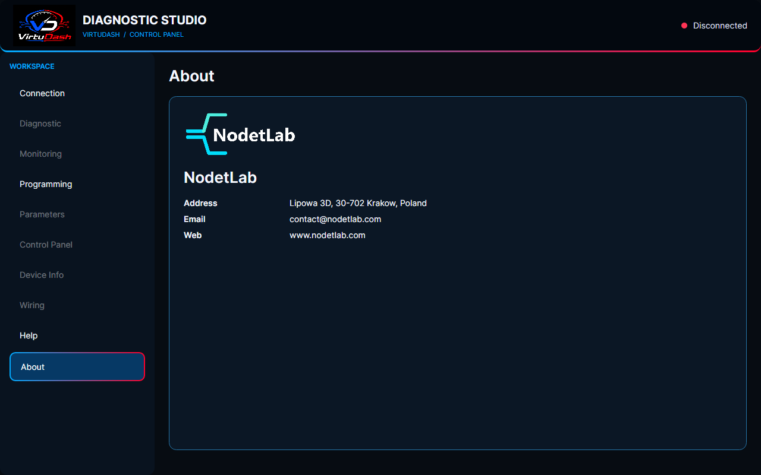Click the Lipowa 3D, 30-702 Krakow address text
Image resolution: width=761 pixels, height=475 pixels.
coord(358,203)
